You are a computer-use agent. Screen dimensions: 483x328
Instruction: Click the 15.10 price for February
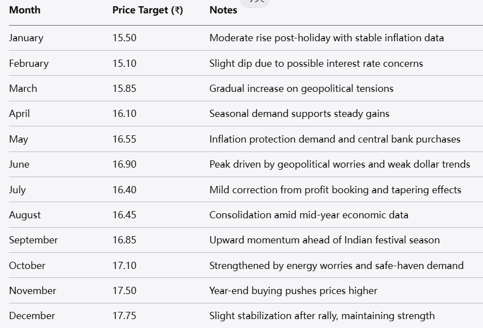click(124, 63)
